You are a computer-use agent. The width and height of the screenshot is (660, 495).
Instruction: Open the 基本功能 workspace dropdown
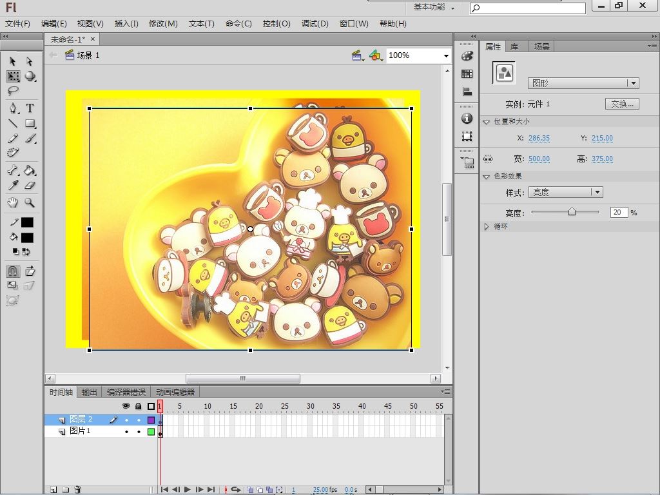434,7
